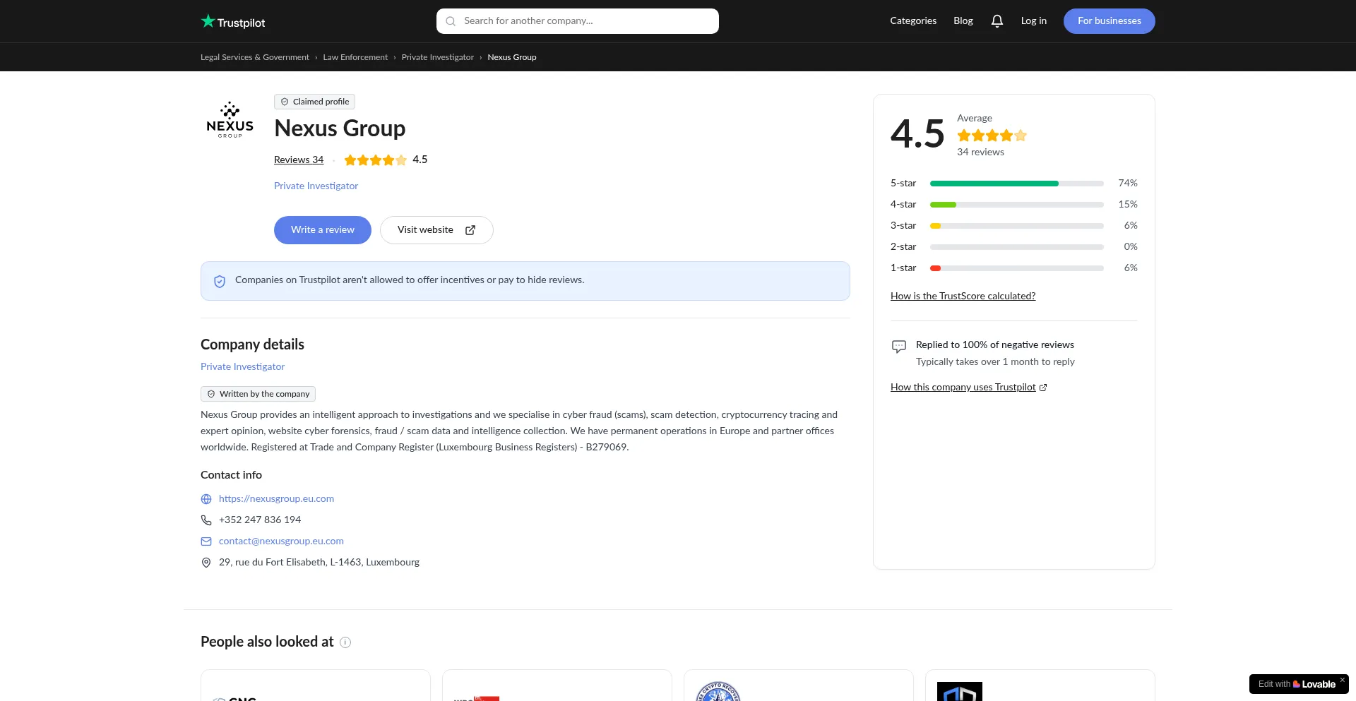
Task: Click the info icon next to People also looked at
Action: pos(345,642)
